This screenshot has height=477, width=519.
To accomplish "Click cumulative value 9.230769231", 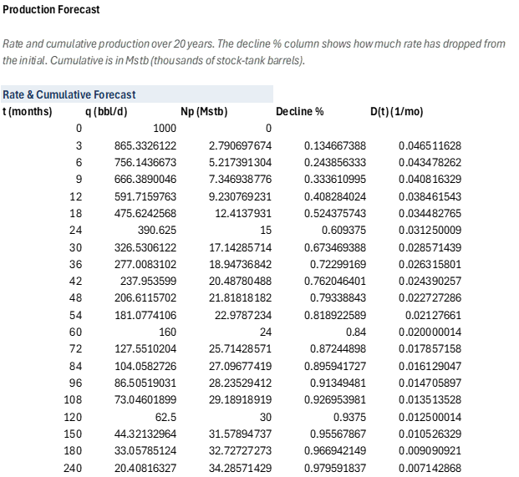I will pyautogui.click(x=240, y=196).
